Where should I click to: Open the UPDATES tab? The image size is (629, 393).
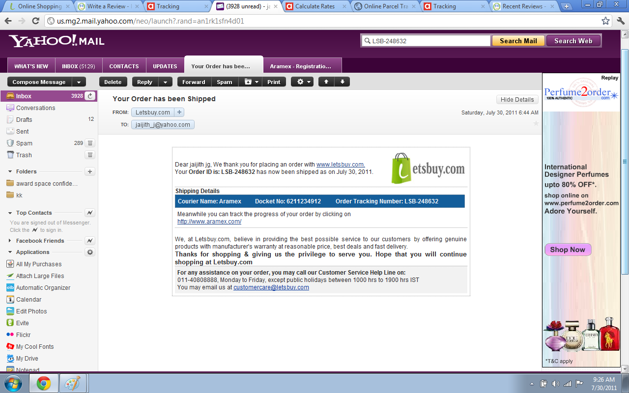click(x=165, y=66)
